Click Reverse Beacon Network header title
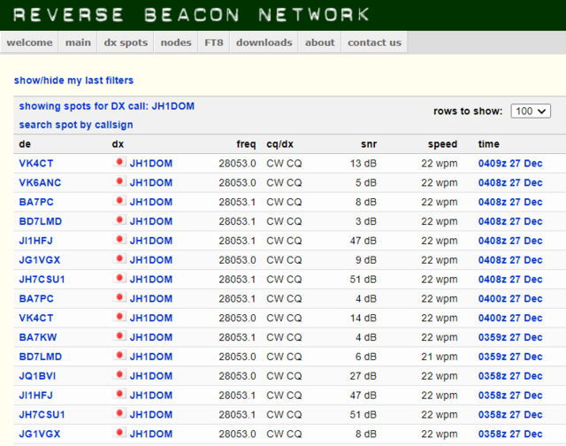This screenshot has height=446, width=566. [x=191, y=15]
